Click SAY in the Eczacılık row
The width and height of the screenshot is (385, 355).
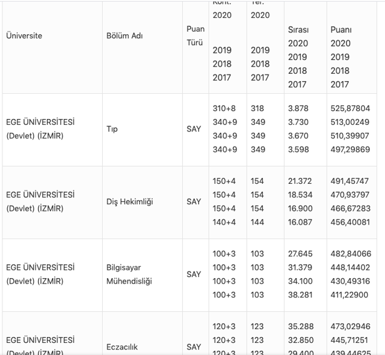click(194, 347)
